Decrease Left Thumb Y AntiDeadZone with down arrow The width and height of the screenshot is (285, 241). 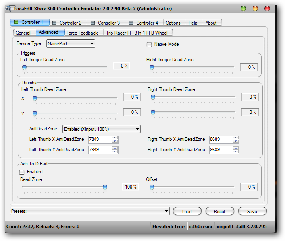tap(115, 152)
